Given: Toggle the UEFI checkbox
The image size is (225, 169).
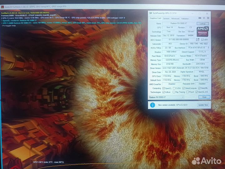Looking at the screenshot, I should 202,40.
